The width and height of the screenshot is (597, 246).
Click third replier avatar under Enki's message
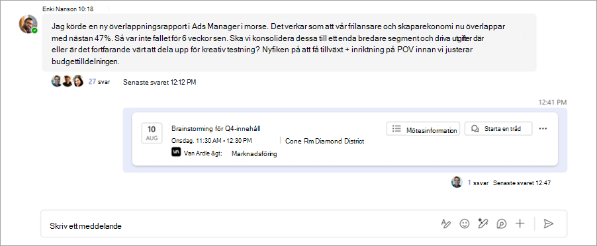click(78, 81)
